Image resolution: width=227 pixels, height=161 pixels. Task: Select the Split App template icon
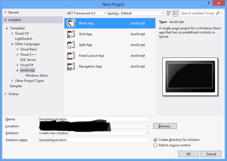[x=71, y=45]
